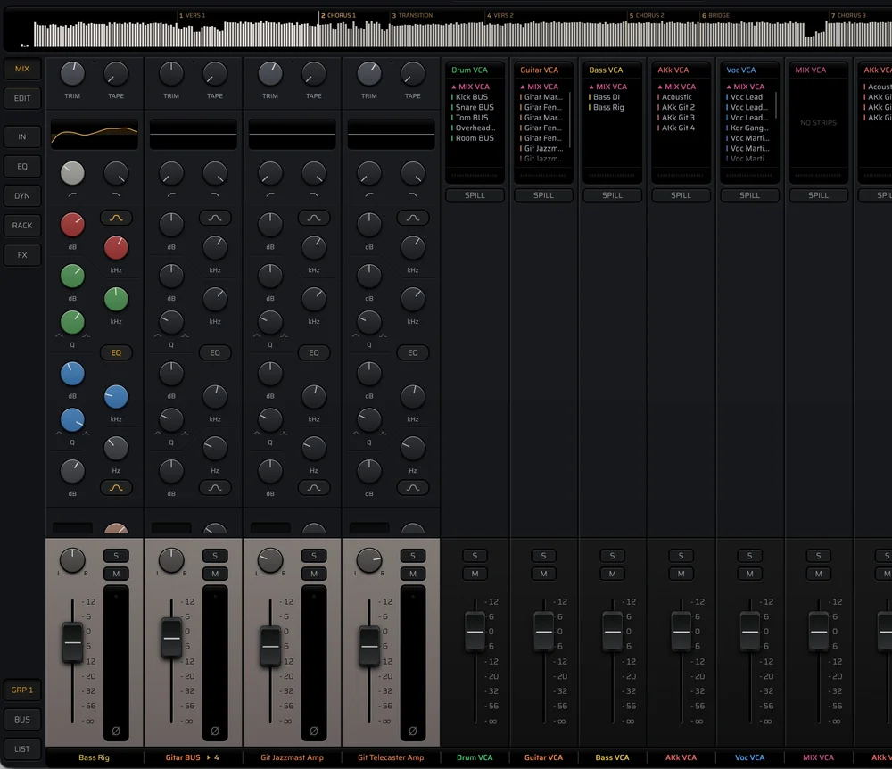Mute the Voc VCA
The image size is (892, 769).
click(x=750, y=574)
